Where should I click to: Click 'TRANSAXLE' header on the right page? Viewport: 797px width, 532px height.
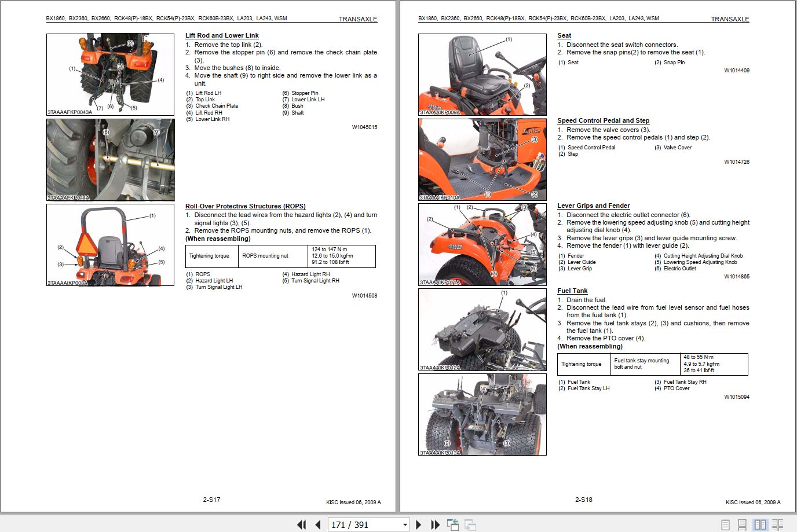click(x=730, y=19)
